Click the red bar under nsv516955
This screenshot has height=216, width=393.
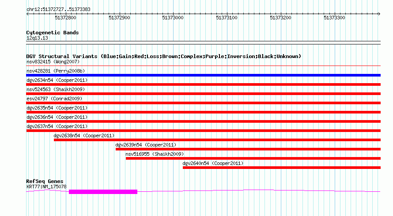[253, 158]
